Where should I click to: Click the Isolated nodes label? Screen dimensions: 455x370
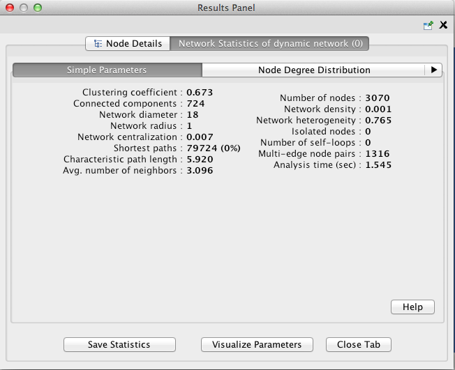coord(323,132)
